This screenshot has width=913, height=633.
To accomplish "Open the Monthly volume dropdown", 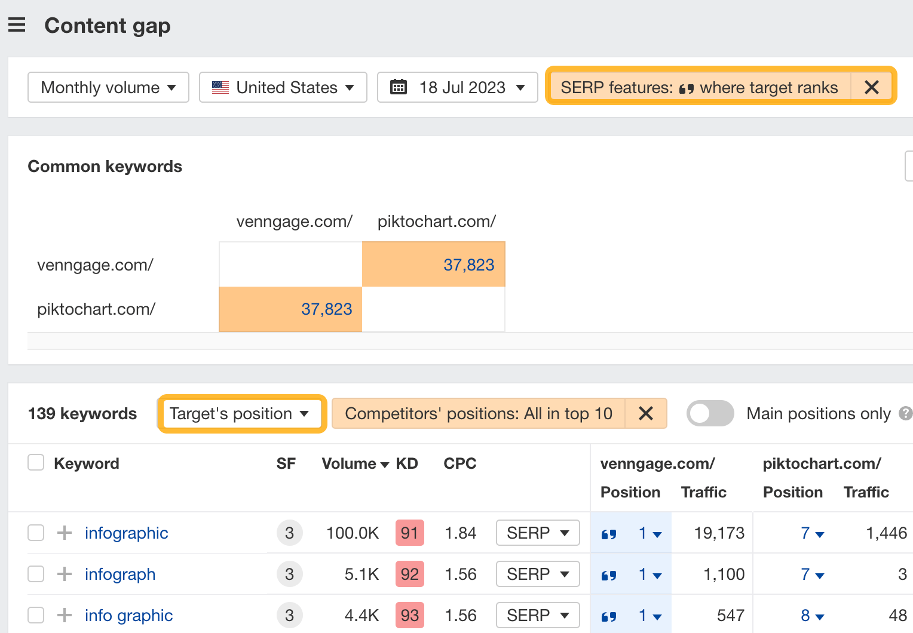I will [x=108, y=87].
